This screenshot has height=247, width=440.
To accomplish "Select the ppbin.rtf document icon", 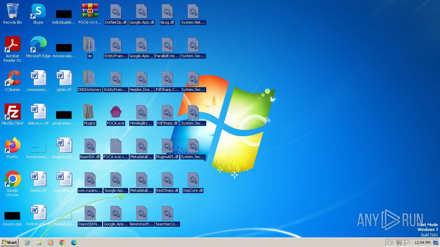I will click(x=64, y=81).
